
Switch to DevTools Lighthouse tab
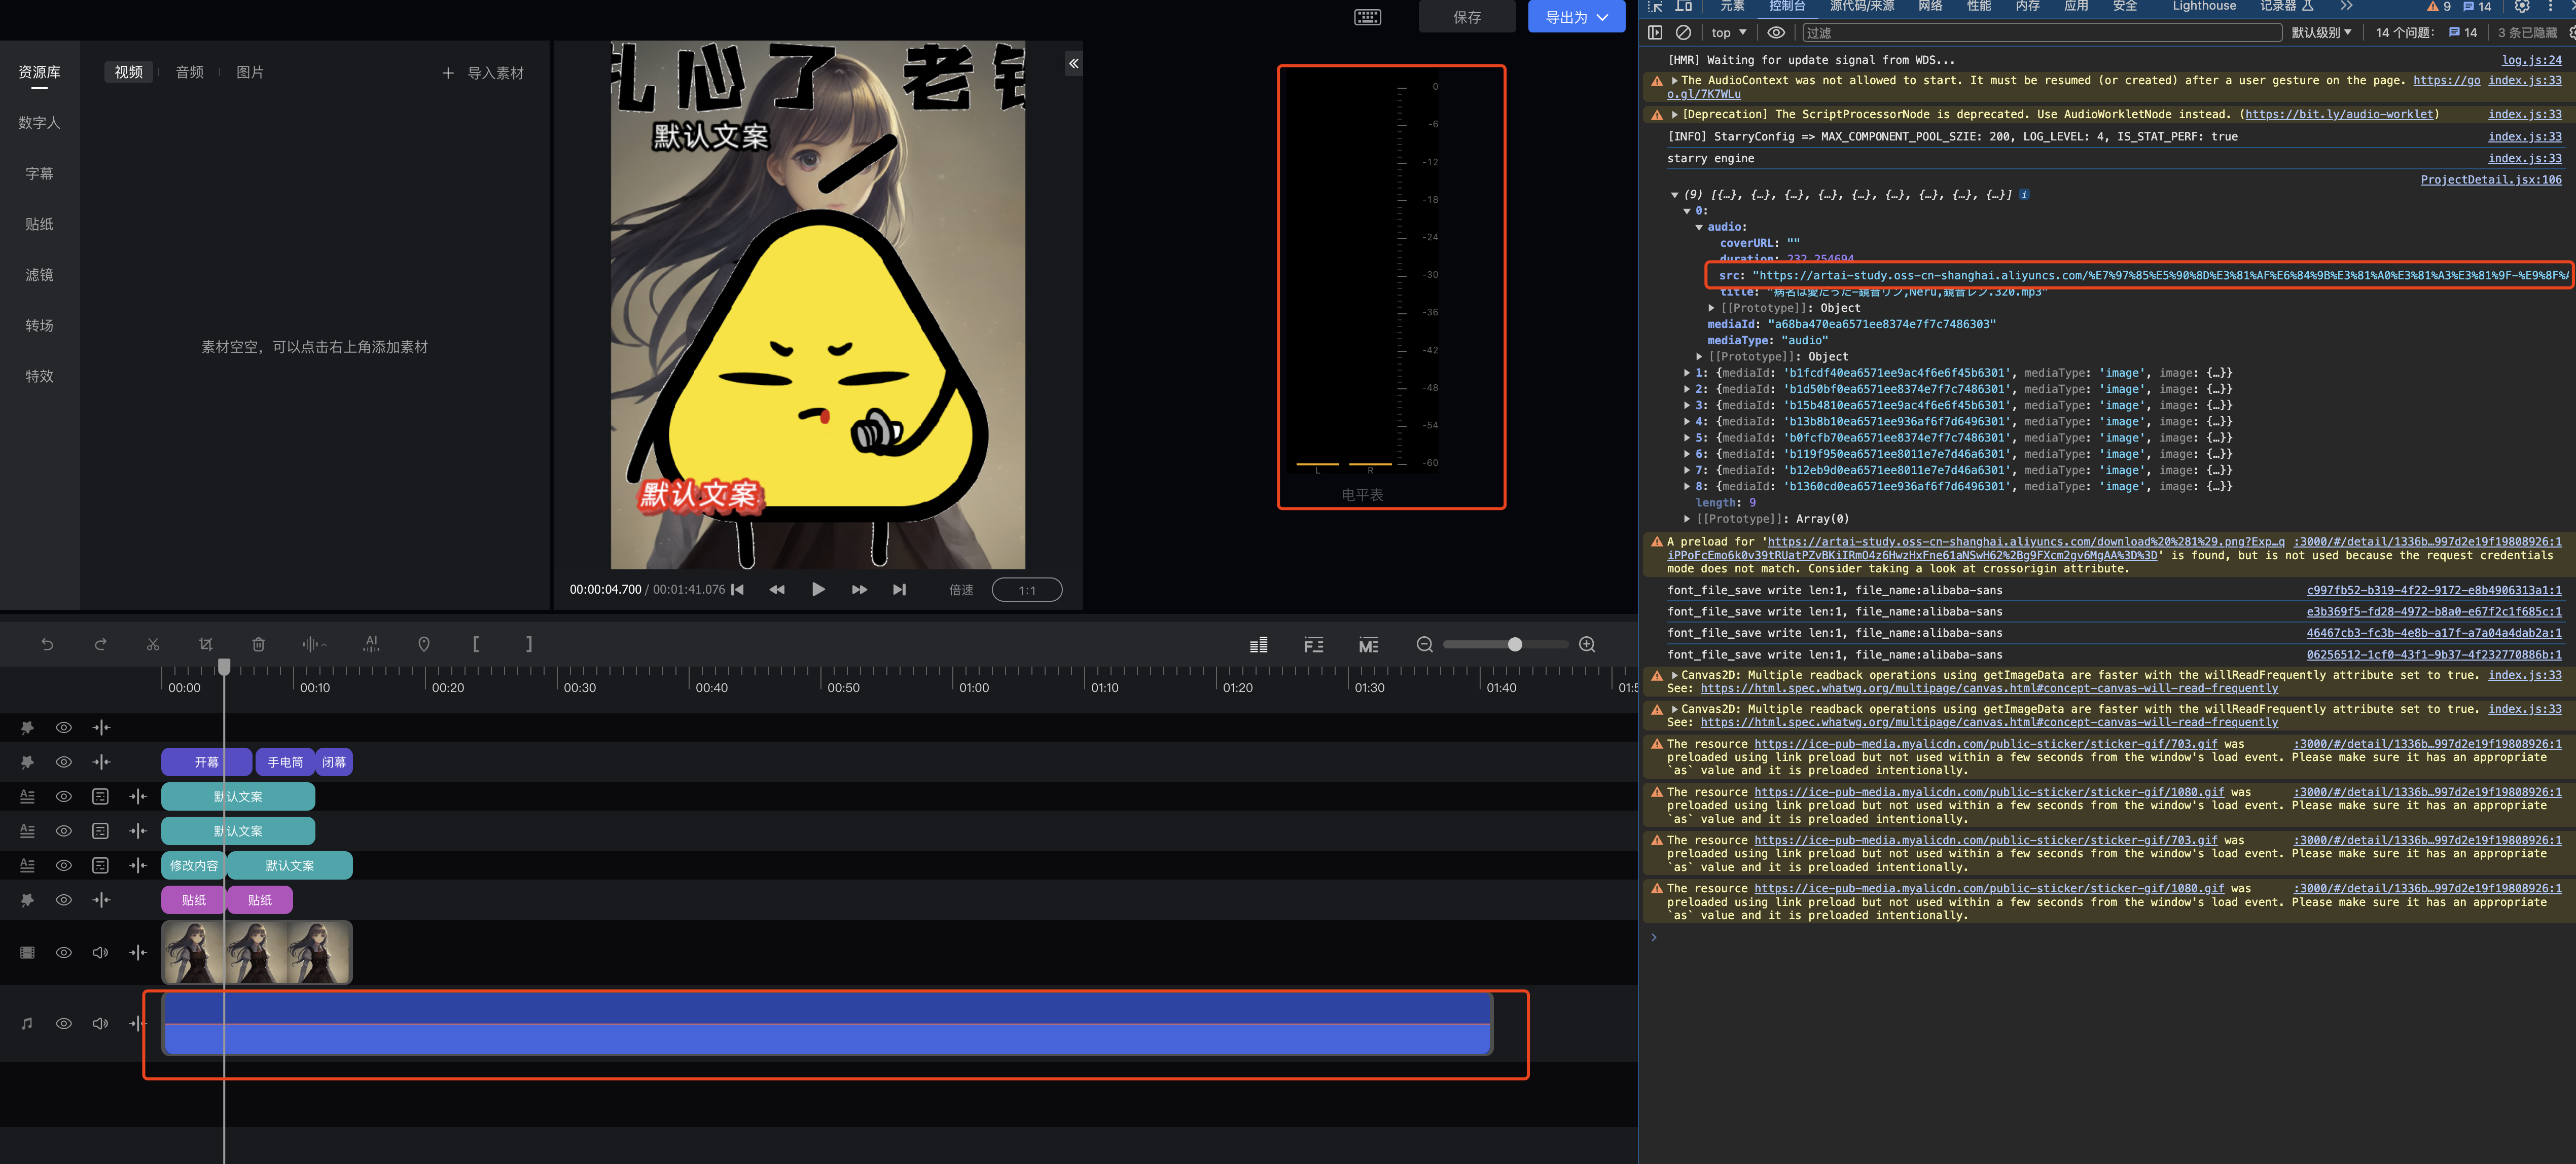(x=2204, y=6)
